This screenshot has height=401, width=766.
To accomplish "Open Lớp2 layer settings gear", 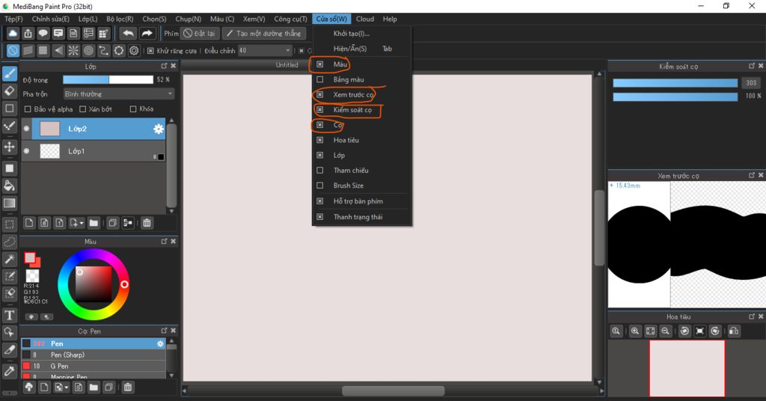I will pyautogui.click(x=159, y=129).
